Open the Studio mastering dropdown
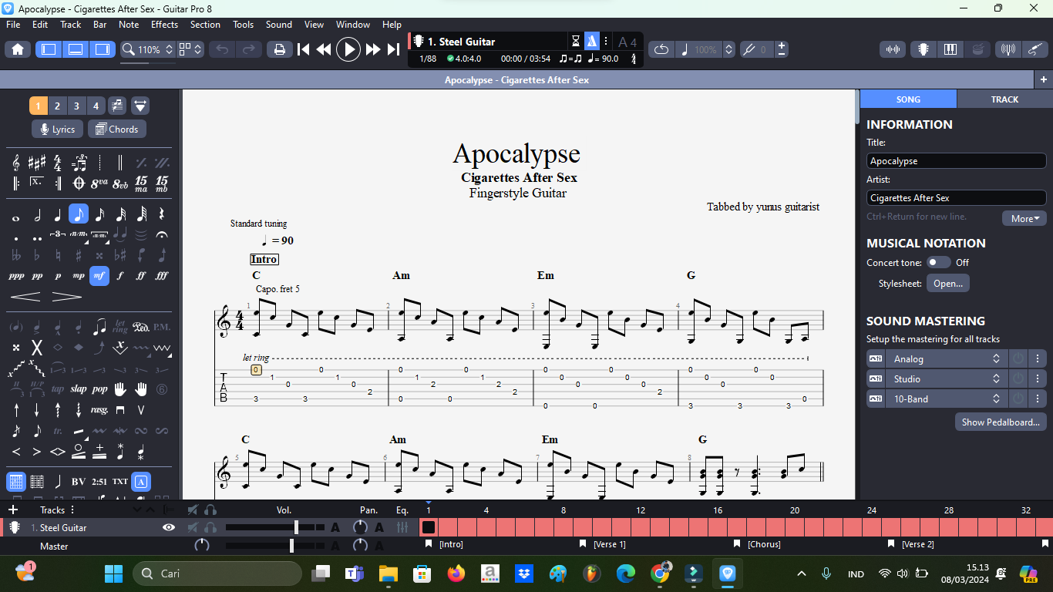The height and width of the screenshot is (592, 1053). point(945,379)
